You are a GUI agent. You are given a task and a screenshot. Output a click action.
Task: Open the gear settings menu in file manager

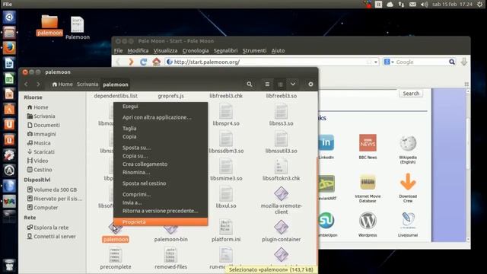tap(310, 84)
